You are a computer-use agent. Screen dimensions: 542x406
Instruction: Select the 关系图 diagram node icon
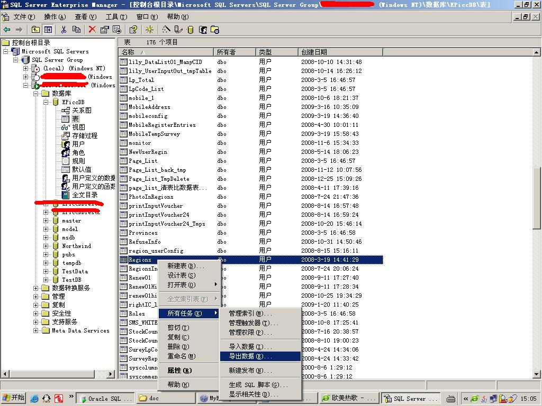(x=66, y=110)
